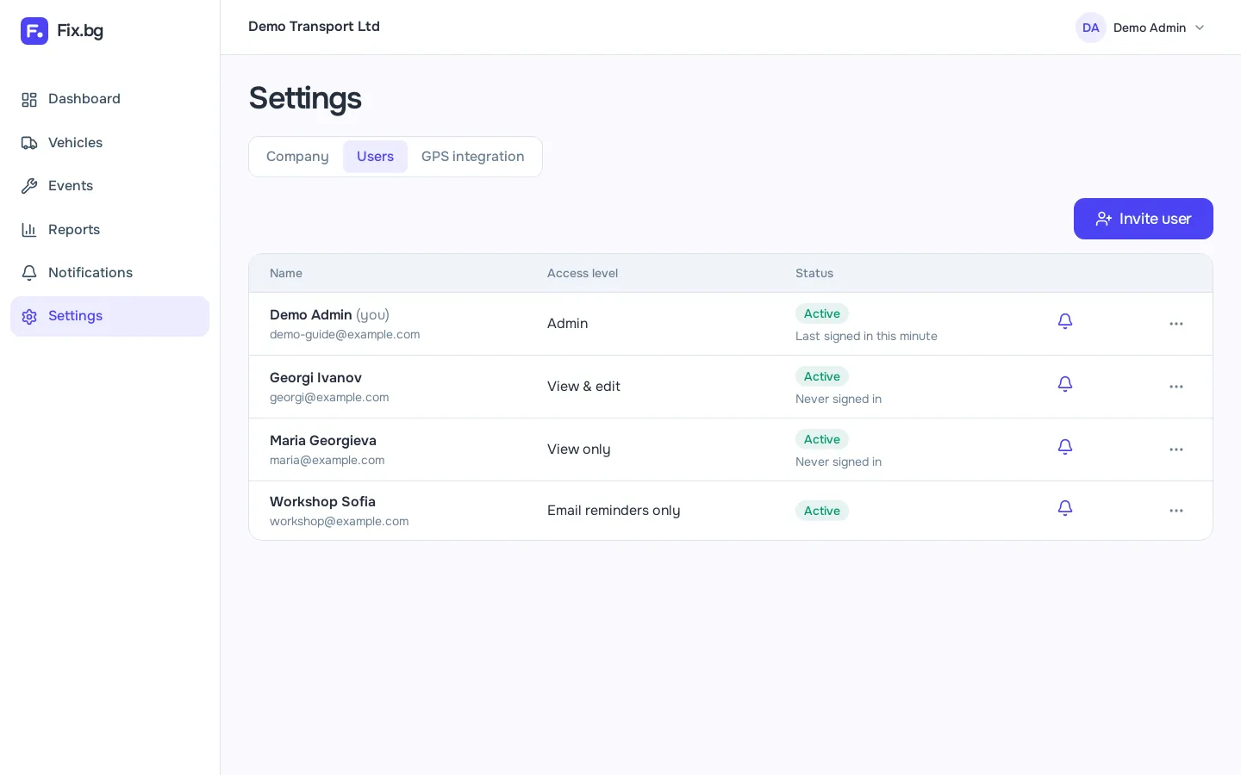
Task: Click georgi@example.com email
Action: pyautogui.click(x=329, y=398)
